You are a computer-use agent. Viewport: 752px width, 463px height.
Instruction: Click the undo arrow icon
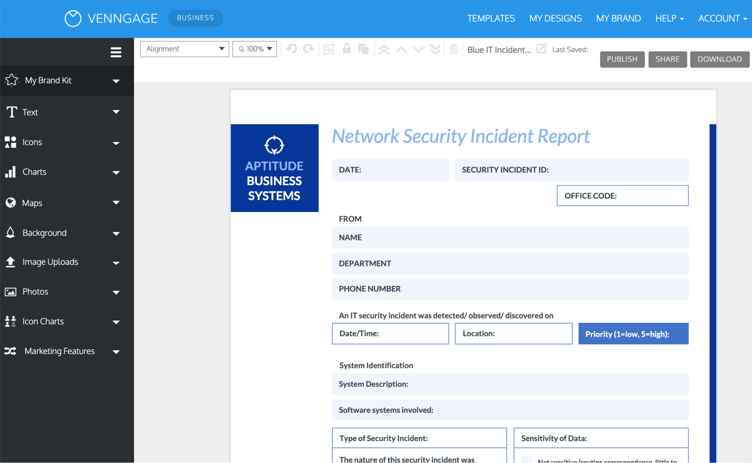[292, 49]
